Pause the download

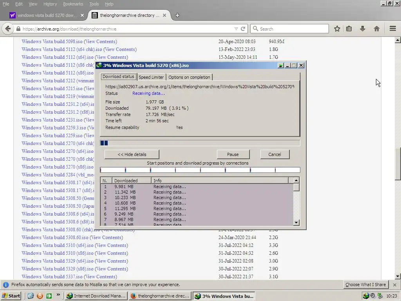(233, 154)
